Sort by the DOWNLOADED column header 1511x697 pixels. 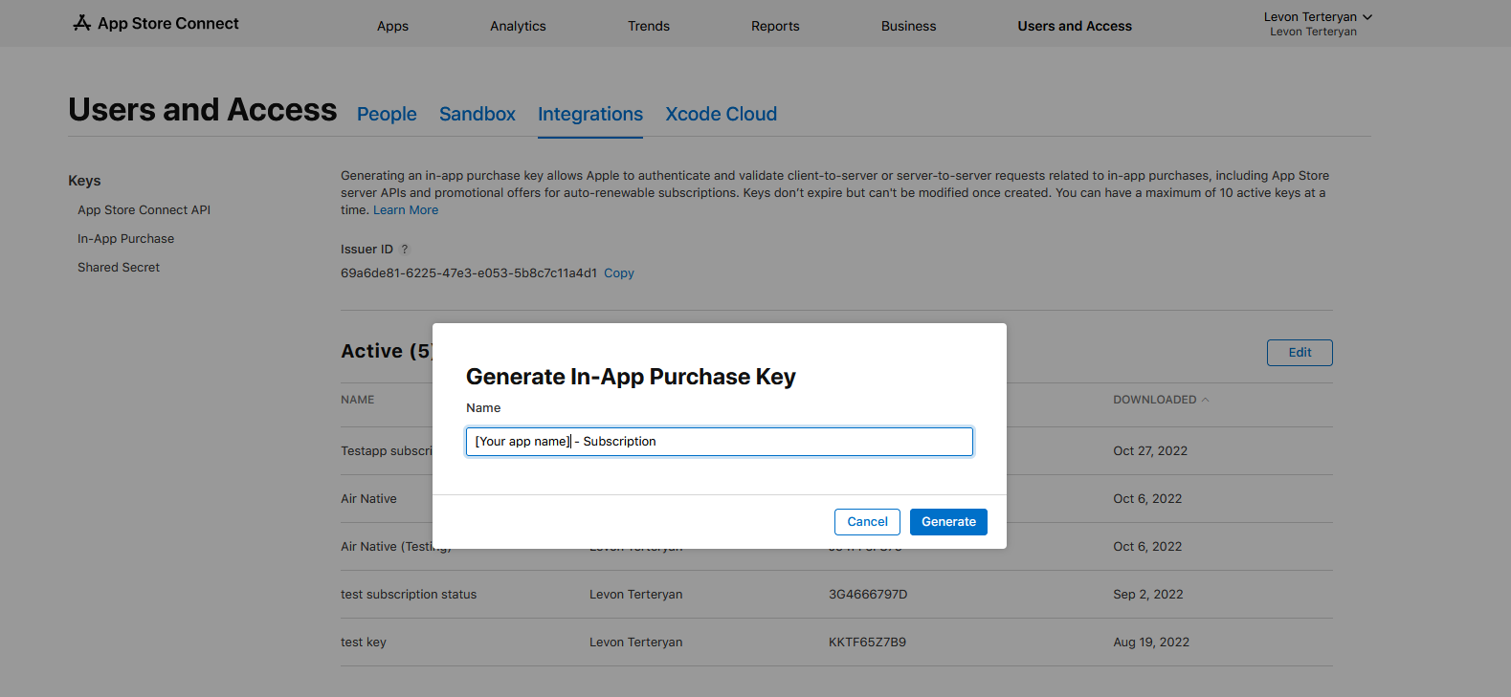point(1160,400)
